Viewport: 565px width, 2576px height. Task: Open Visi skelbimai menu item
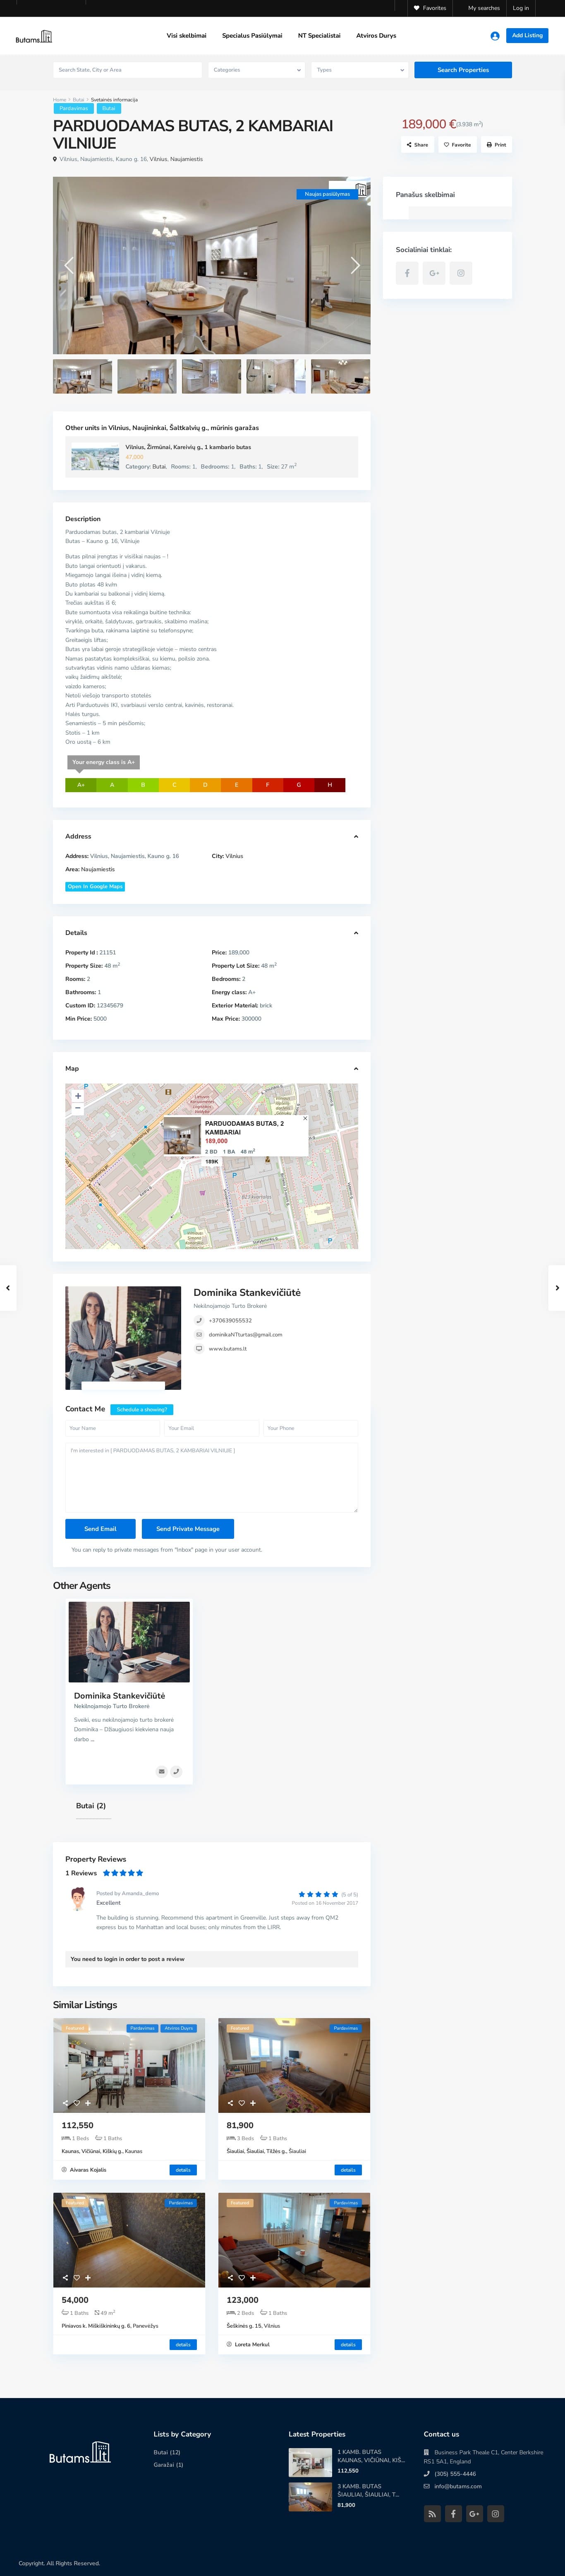(186, 36)
